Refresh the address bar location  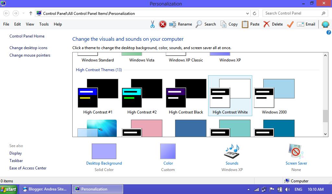(255, 14)
